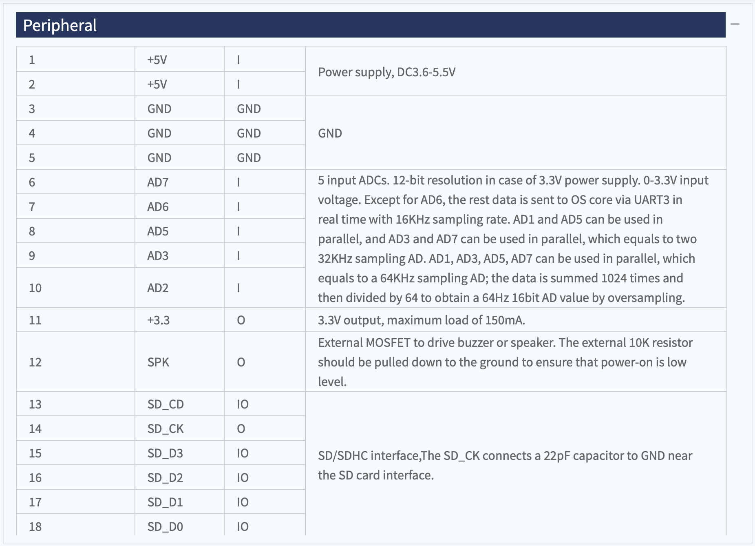The width and height of the screenshot is (755, 546).
Task: Click the +5V name in row 2
Action: [x=157, y=84]
